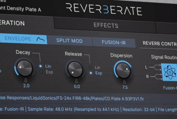Click the Release value 0.0
The height and width of the screenshot is (119, 177).
[x=77, y=87]
